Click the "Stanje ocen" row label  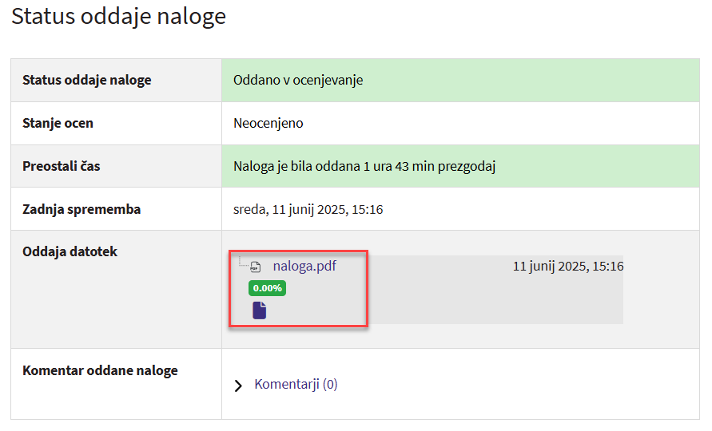58,124
